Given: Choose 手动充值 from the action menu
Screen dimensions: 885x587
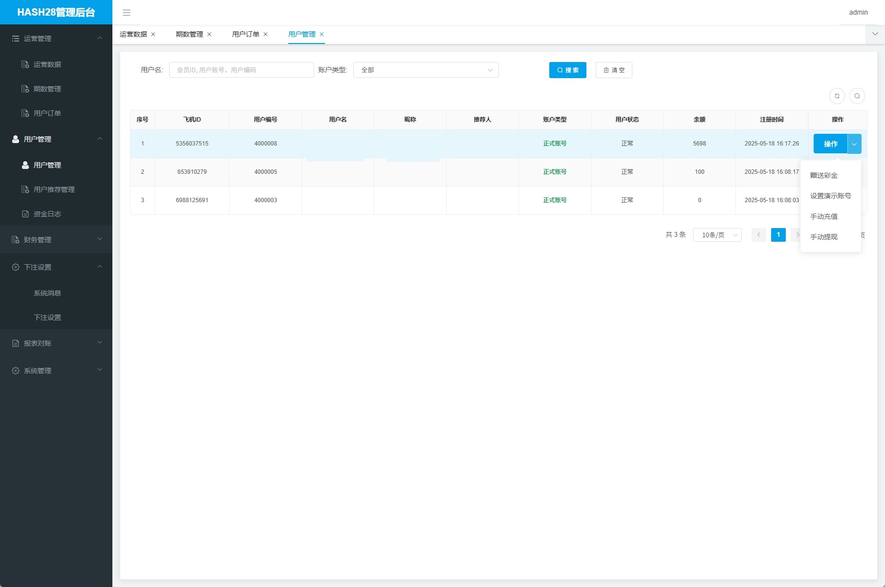Looking at the screenshot, I should (824, 216).
